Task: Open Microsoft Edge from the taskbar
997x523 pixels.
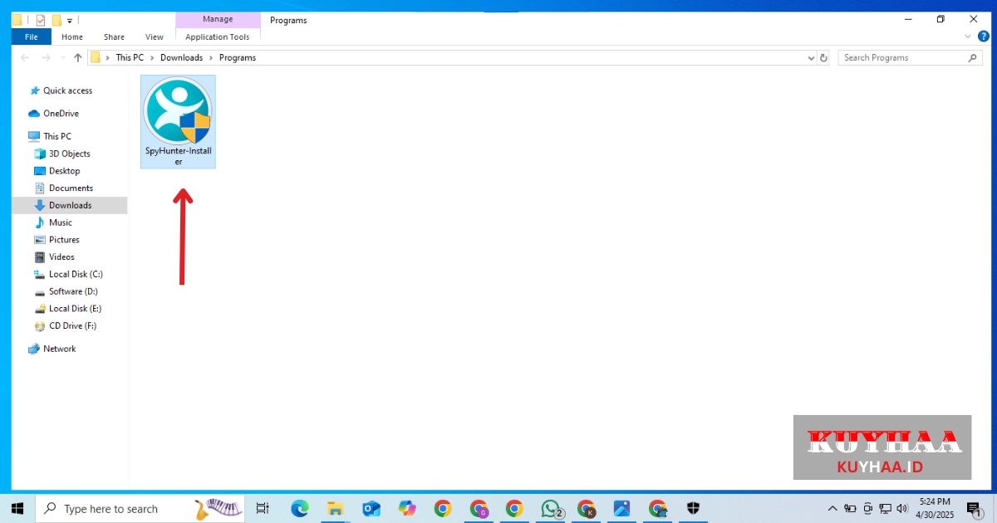Action: click(300, 509)
